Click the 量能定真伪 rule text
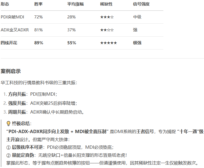This screenshot has height=168, width=204. (23, 155)
